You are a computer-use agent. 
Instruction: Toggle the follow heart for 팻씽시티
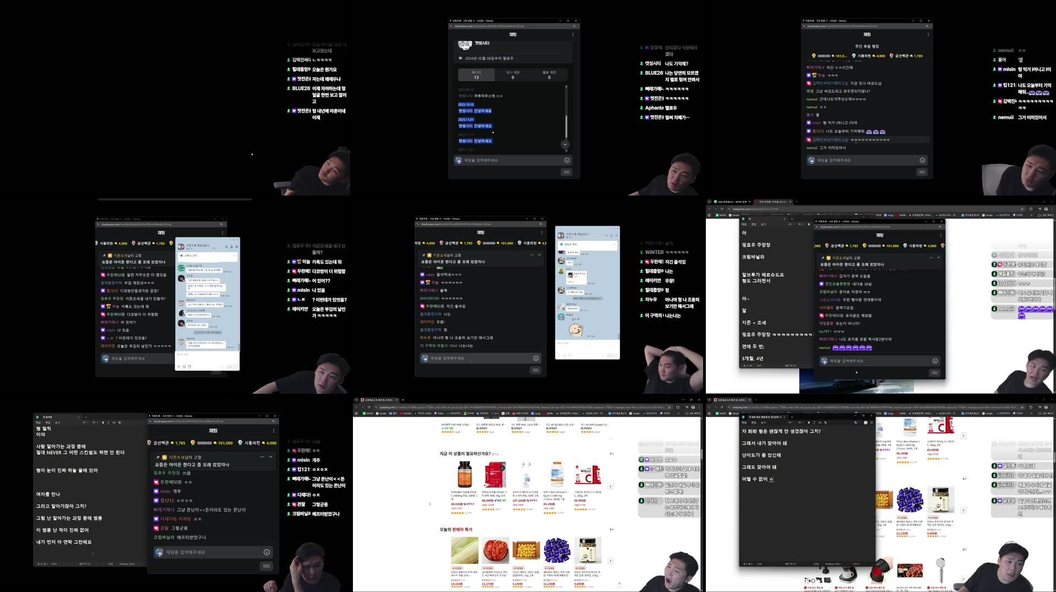tap(460, 59)
